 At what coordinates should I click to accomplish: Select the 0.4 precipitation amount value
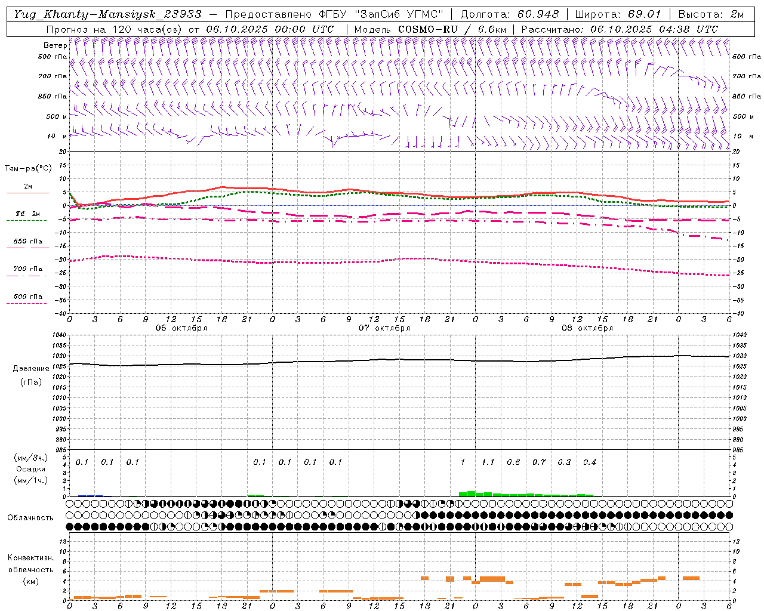590,462
